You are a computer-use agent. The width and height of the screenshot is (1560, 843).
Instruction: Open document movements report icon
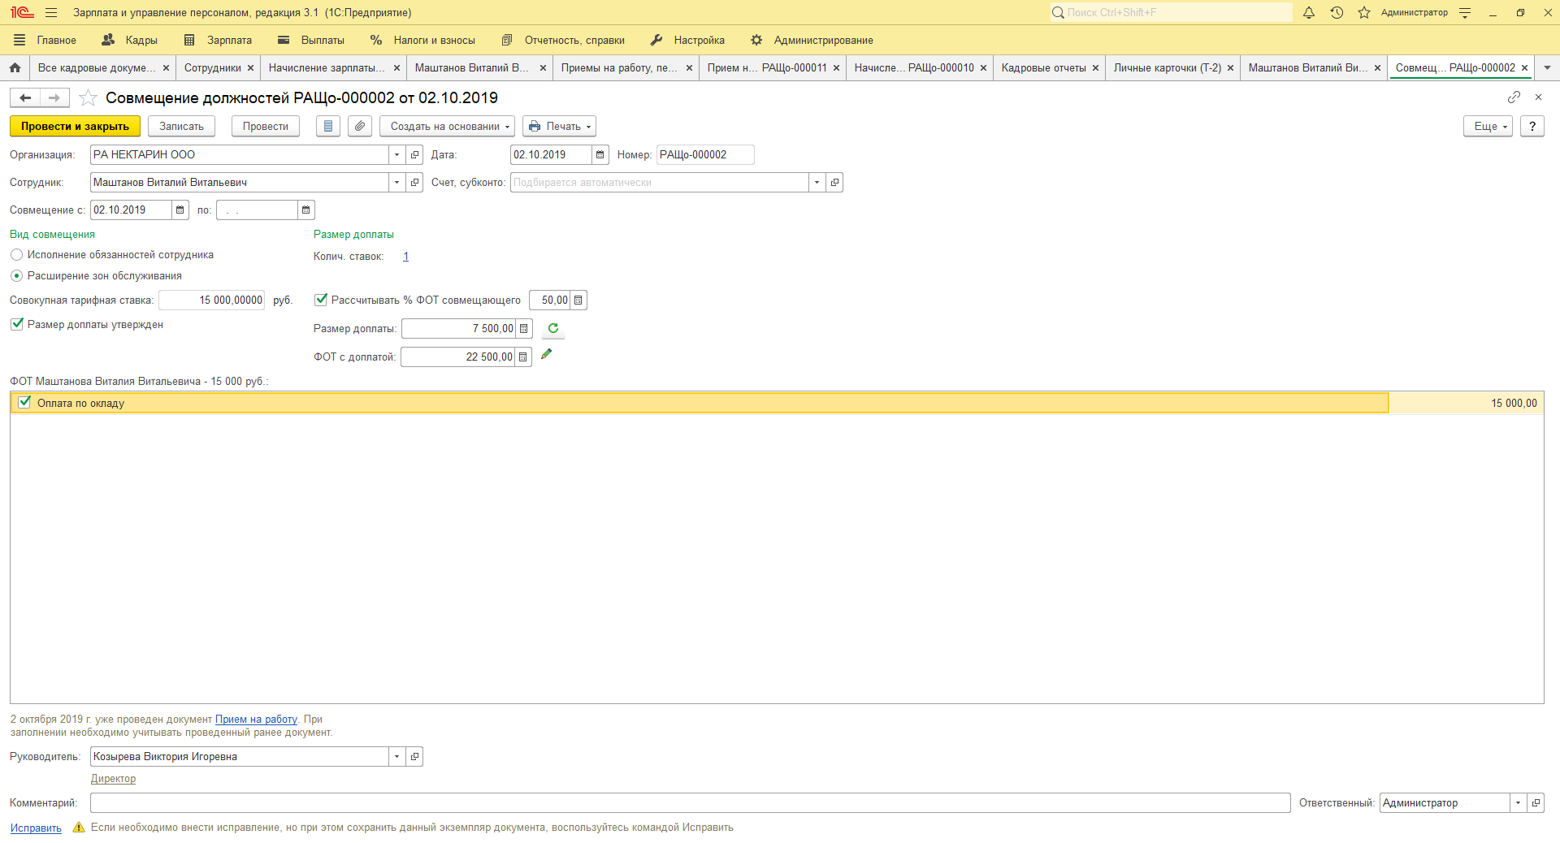(328, 126)
